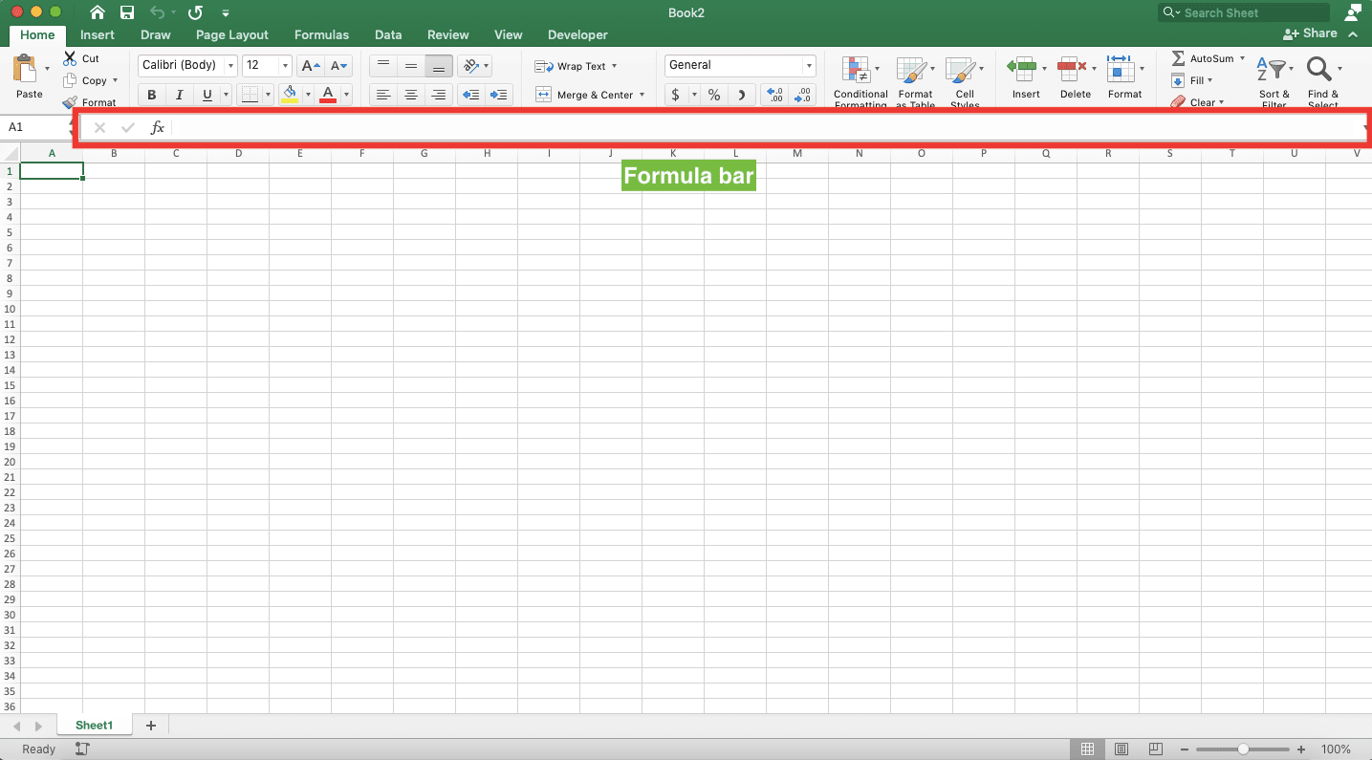The height and width of the screenshot is (760, 1372).
Task: Select the Sheet1 tab
Action: [94, 726]
